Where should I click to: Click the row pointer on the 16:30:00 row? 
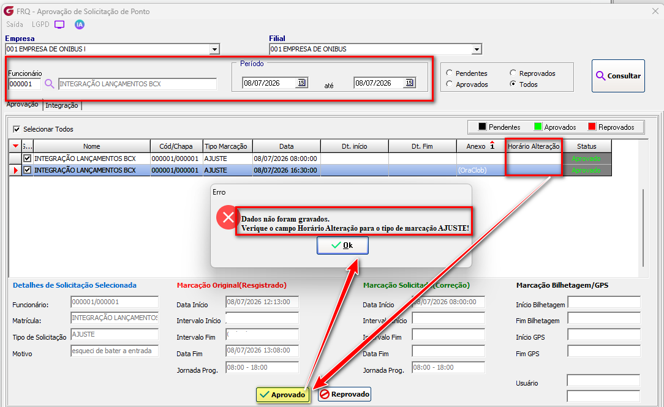coord(16,171)
